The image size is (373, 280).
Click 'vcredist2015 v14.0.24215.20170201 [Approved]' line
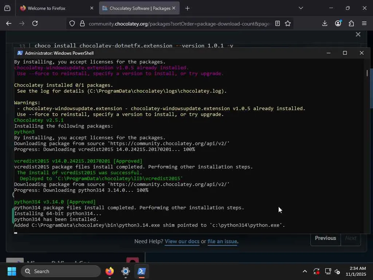(x=78, y=161)
